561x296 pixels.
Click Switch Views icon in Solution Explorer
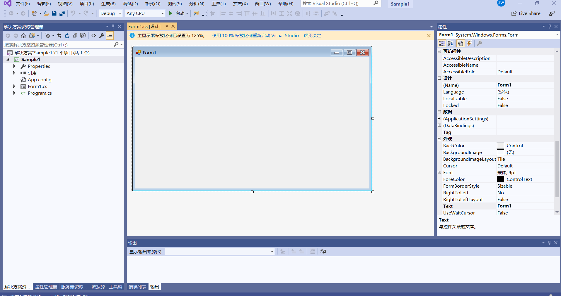tap(32, 36)
